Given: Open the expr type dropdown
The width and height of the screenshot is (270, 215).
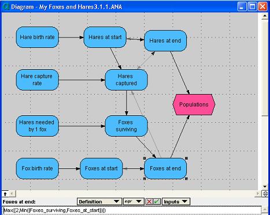Looking at the screenshot, I should coord(134,202).
